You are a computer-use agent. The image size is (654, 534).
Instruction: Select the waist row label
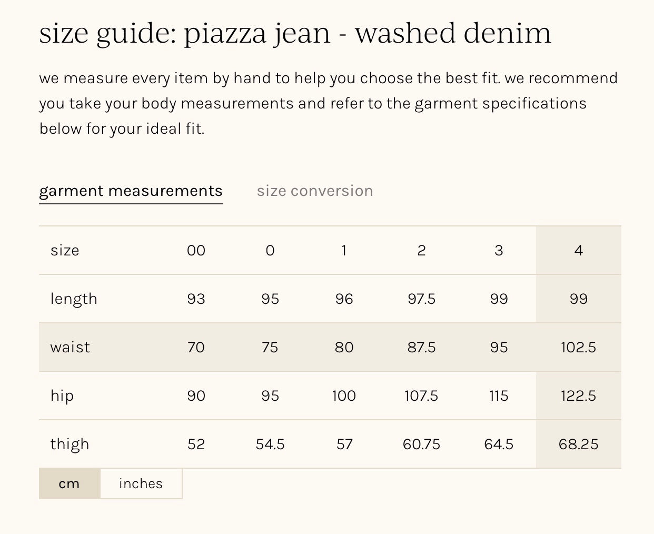coord(70,347)
